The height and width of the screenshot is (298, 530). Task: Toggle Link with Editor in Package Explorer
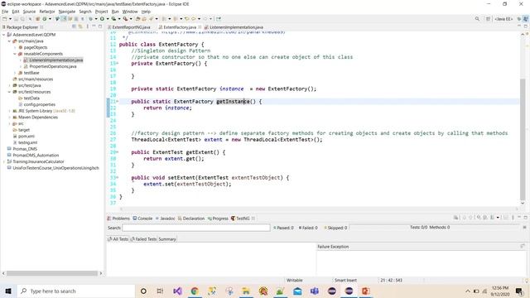(x=80, y=26)
